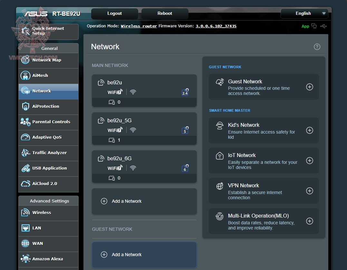
Task: Add Multi-Link Operation network with plus icon
Action: (309, 221)
